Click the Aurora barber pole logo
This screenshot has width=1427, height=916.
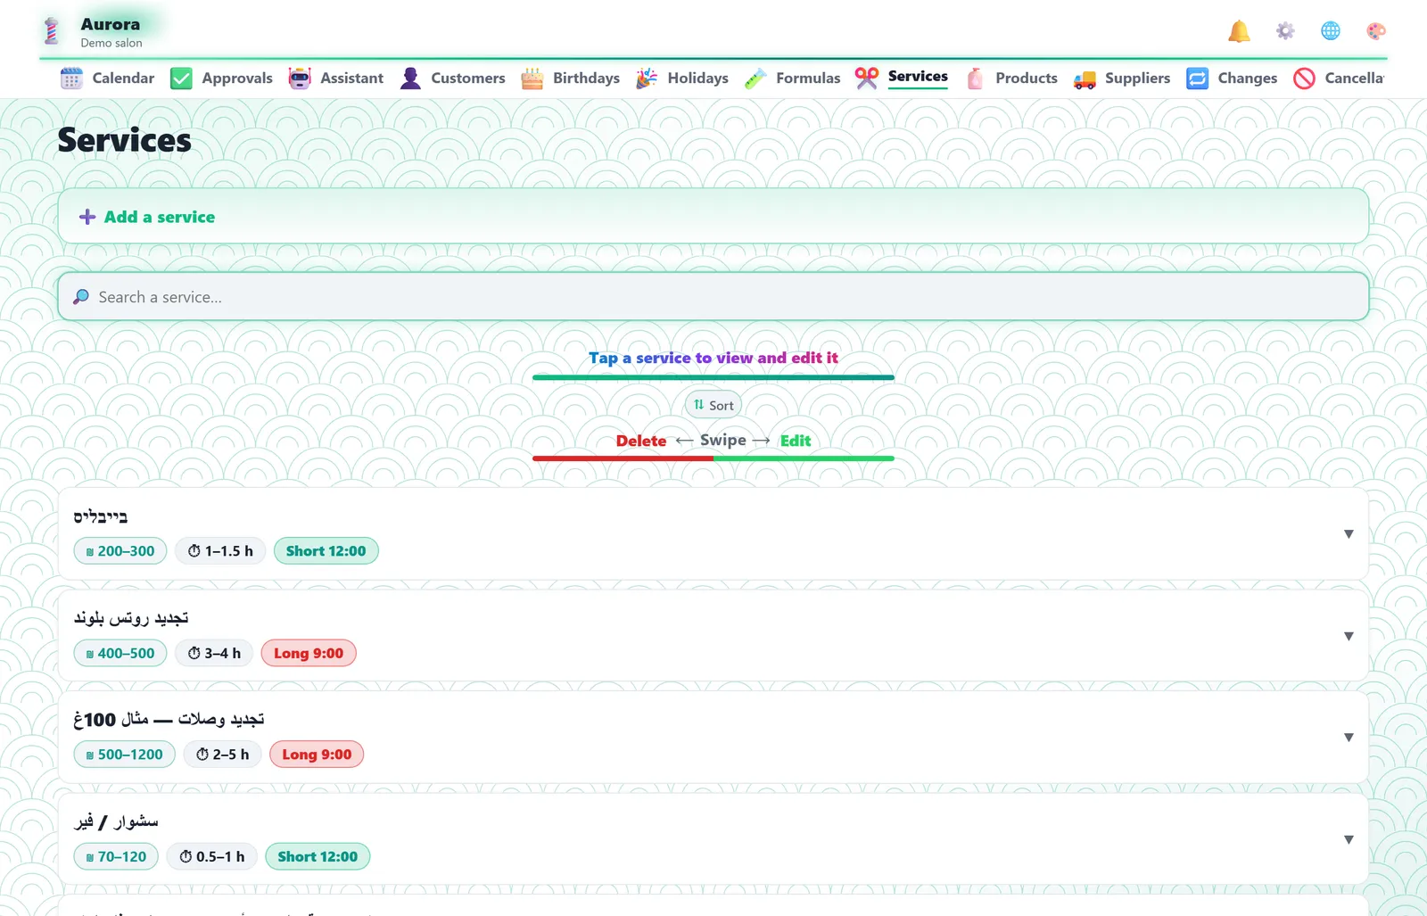click(52, 31)
